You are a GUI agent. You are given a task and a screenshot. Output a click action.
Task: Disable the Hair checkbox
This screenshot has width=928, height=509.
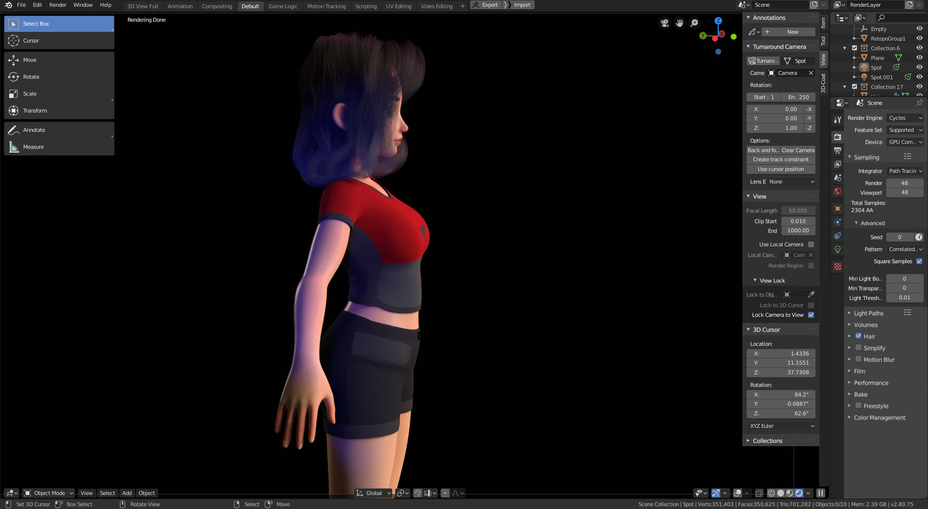(858, 336)
